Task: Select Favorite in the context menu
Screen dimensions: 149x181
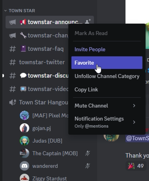Action: pyautogui.click(x=107, y=63)
